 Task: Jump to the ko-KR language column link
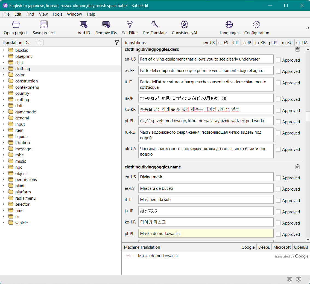coord(260,43)
